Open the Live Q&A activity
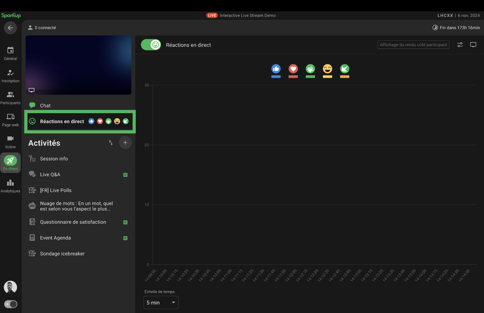 50,174
